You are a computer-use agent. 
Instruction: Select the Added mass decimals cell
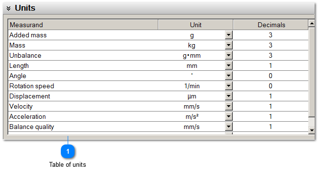pos(271,35)
